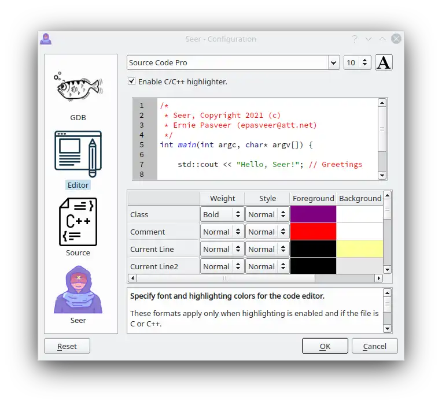
Task: Select the Current Line2 row header
Action: coord(164,266)
